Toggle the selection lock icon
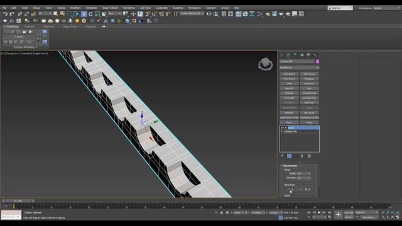The image size is (402, 226). 222,213
